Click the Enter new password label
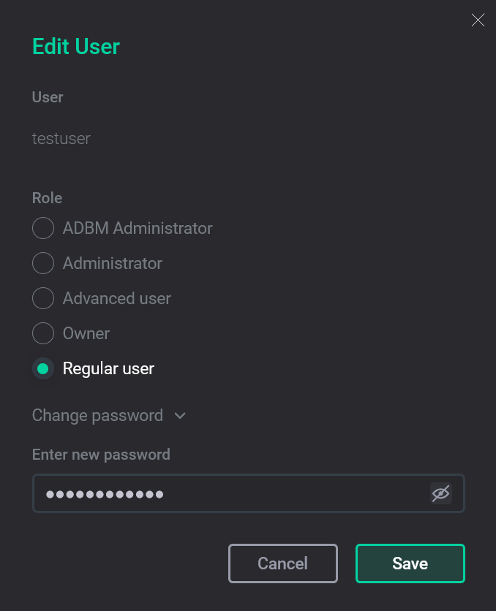This screenshot has height=611, width=496. pos(101,455)
